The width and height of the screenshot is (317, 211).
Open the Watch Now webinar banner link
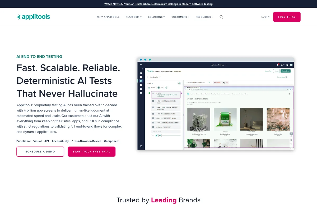pos(158,4)
